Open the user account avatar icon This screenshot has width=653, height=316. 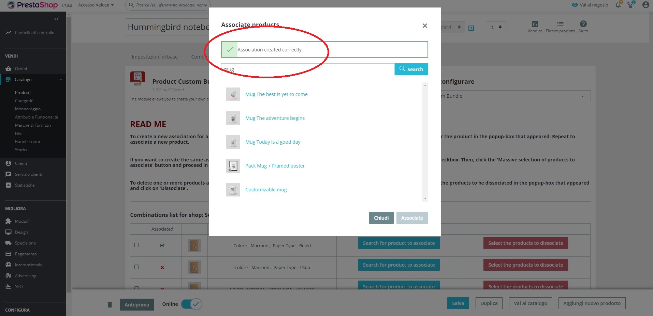(x=645, y=5)
